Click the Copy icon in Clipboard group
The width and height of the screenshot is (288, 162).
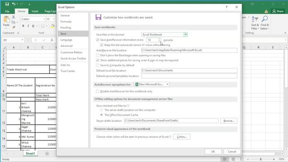pyautogui.click(x=13, y=22)
